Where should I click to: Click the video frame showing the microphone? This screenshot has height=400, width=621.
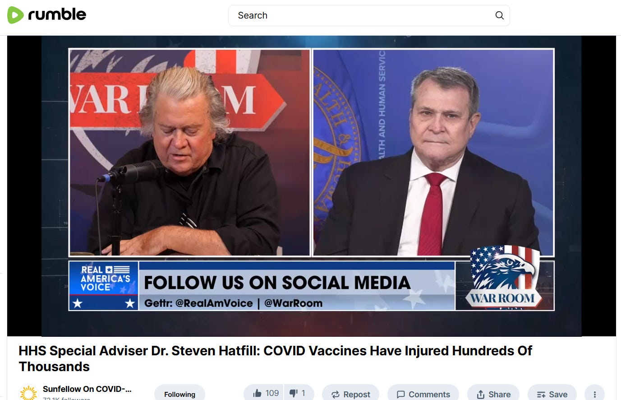pos(189,152)
